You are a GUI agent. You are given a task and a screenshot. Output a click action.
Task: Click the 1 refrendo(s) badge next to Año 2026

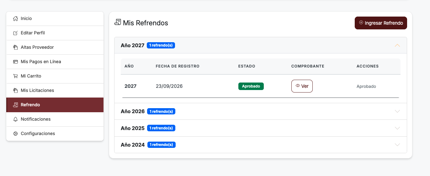161,111
